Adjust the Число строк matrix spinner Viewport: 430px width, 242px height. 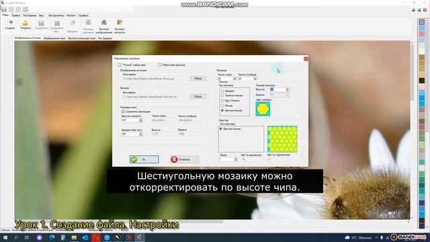234,79
